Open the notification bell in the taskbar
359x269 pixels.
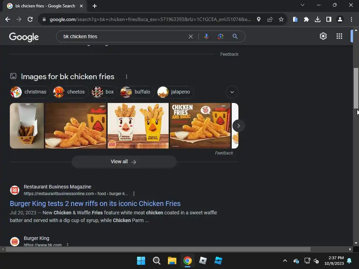click(350, 261)
